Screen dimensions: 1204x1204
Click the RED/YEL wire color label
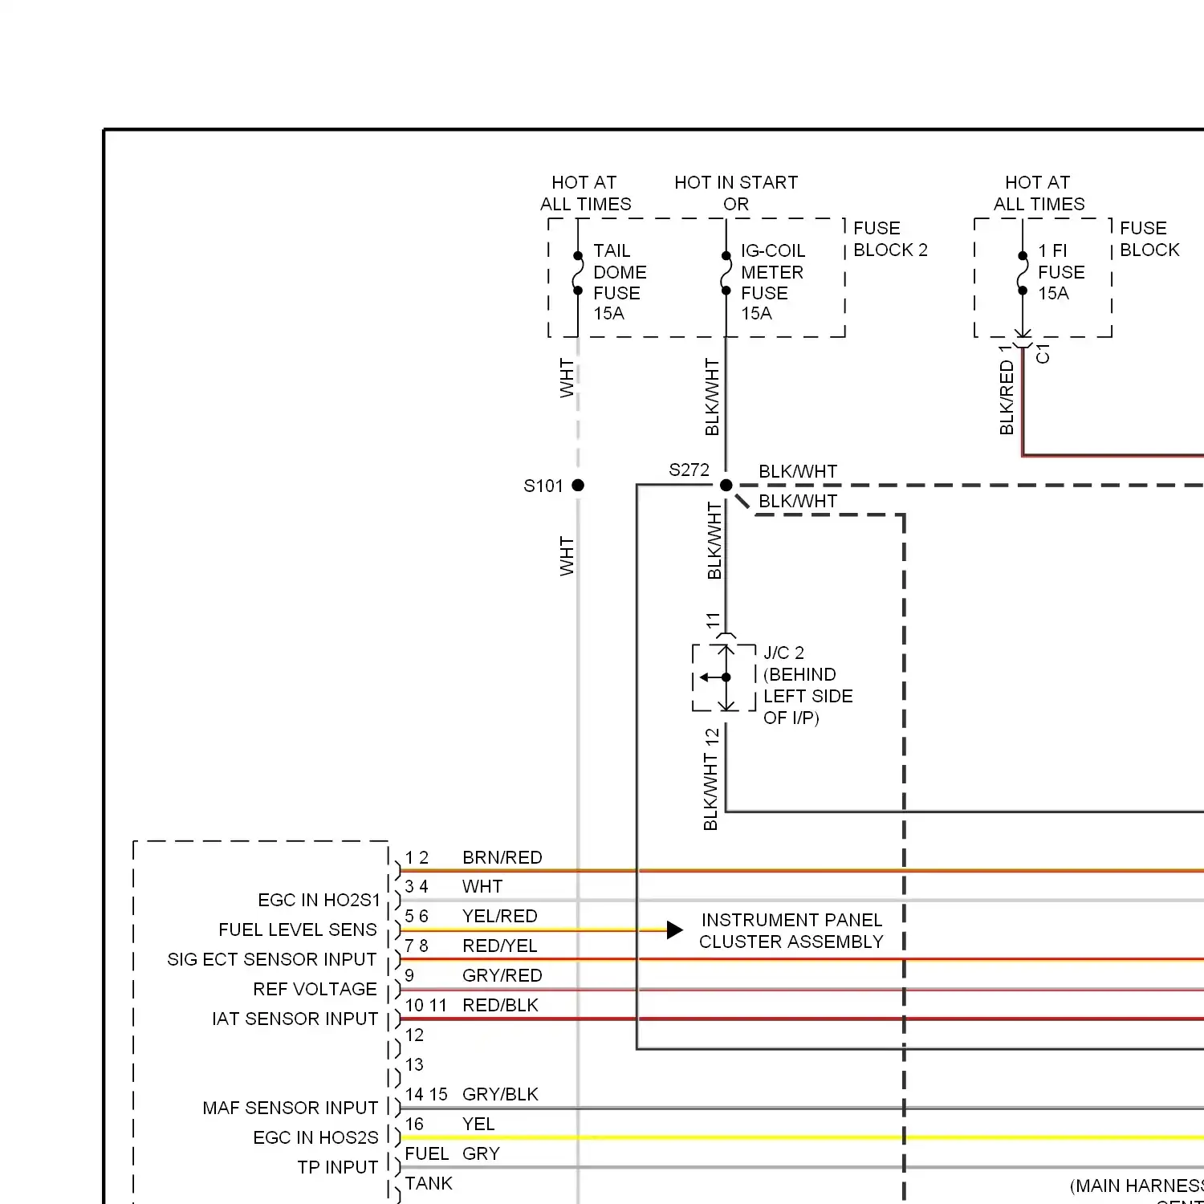500,946
